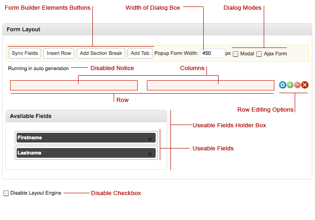315x220 pixels.
Task: Enable the Modal checkbox
Action: (x=236, y=54)
